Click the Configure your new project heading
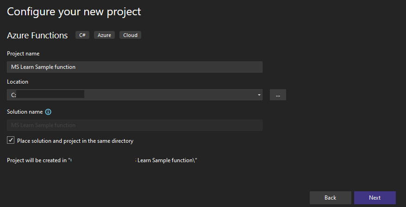The height and width of the screenshot is (207, 406). [74, 12]
